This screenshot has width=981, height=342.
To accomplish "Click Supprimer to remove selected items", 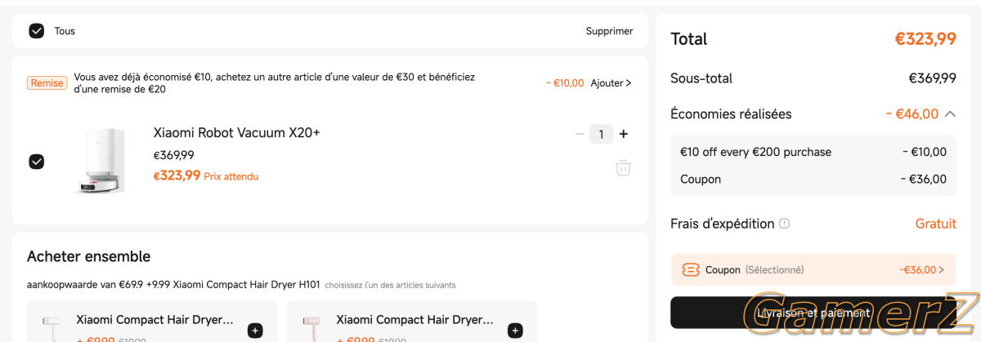I will pos(609,31).
